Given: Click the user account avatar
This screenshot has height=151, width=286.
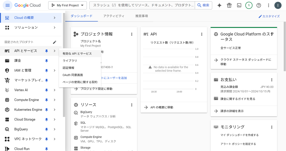Looking at the screenshot, I should pyautogui.click(x=278, y=6).
